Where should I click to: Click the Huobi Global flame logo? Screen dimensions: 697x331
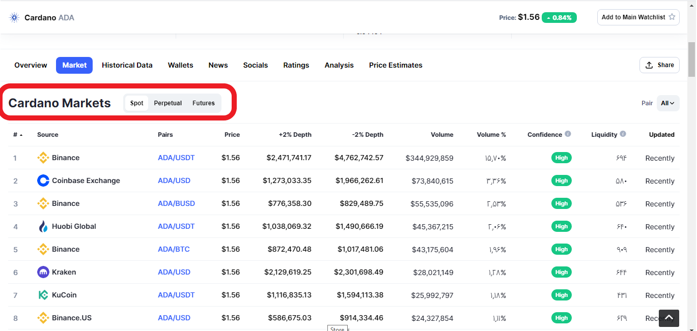pyautogui.click(x=43, y=226)
